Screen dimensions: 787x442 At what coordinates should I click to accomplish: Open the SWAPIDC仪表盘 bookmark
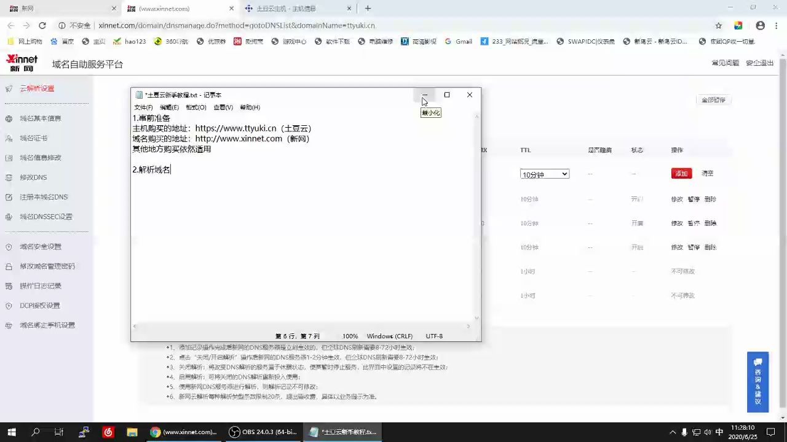point(585,42)
